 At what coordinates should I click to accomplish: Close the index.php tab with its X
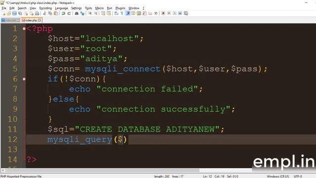coord(39,20)
